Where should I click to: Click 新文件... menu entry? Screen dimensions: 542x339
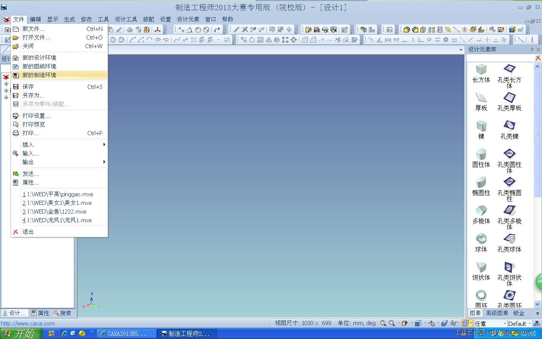pos(59,29)
